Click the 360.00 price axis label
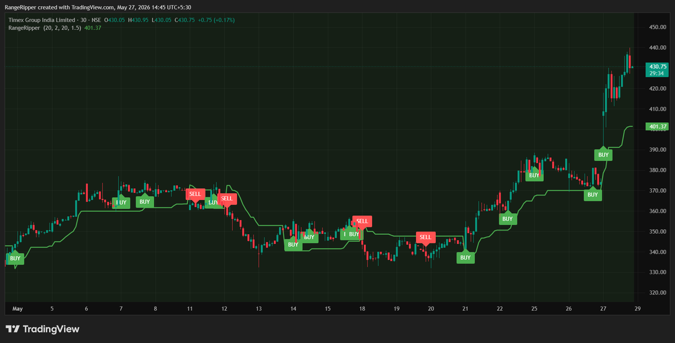Viewport: 675px width, 343px height. coord(658,211)
